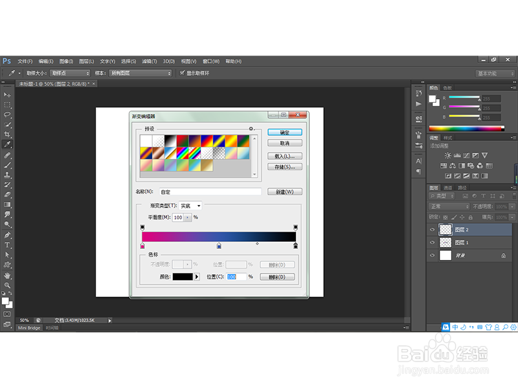Open the layer blend mode dropdown

coord(449,206)
